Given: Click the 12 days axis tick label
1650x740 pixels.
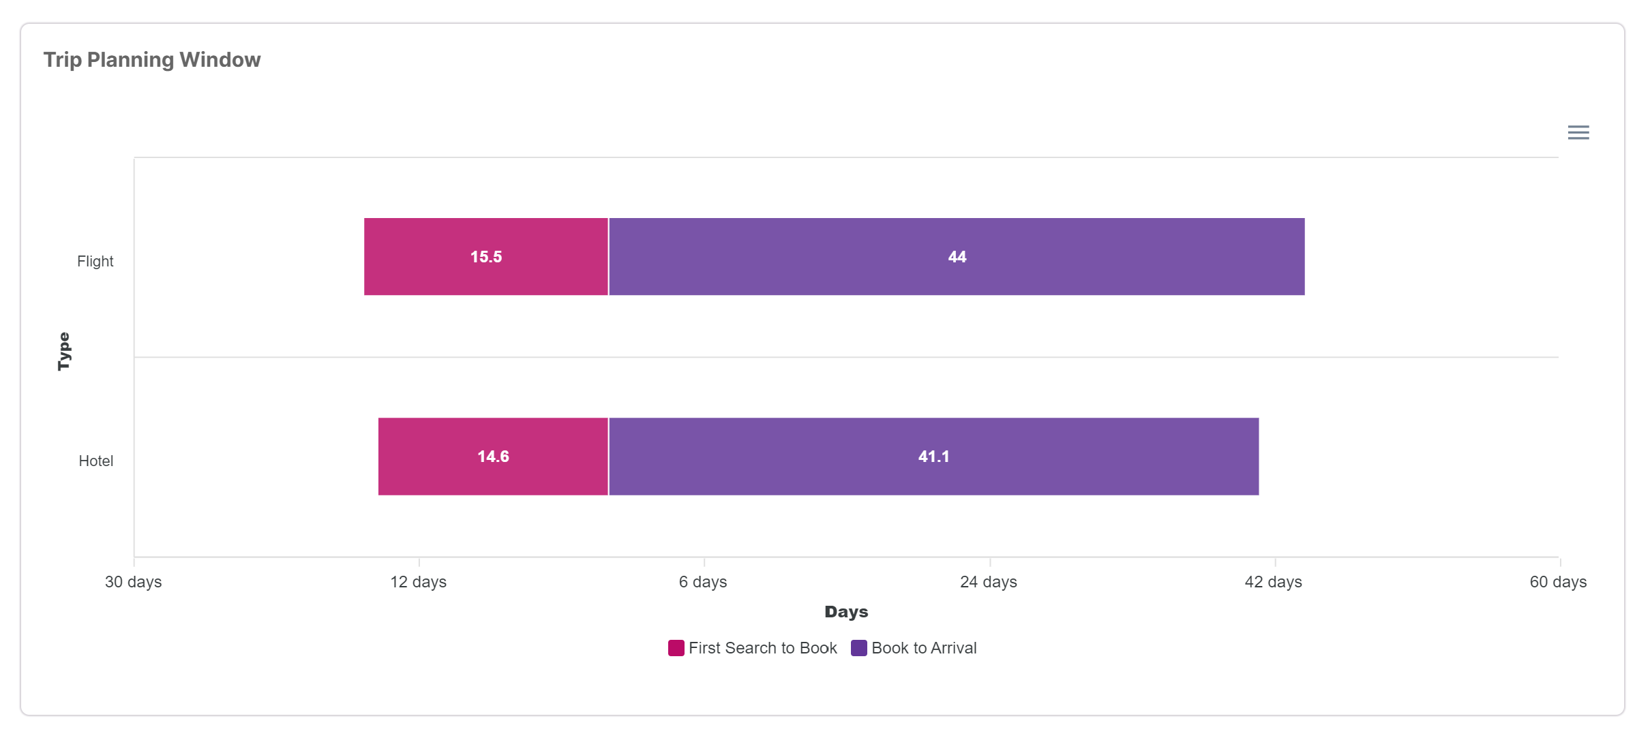Looking at the screenshot, I should [x=418, y=582].
